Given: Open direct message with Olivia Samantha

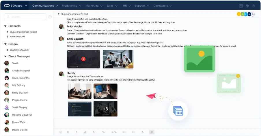Looking at the screenshot, I should pyautogui.click(x=17, y=78).
